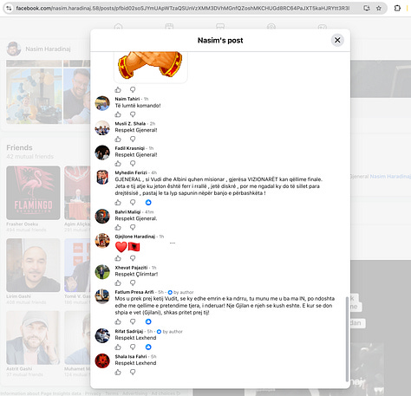Focus the browser address bar URL
The width and height of the screenshot is (411, 396).
183,8
